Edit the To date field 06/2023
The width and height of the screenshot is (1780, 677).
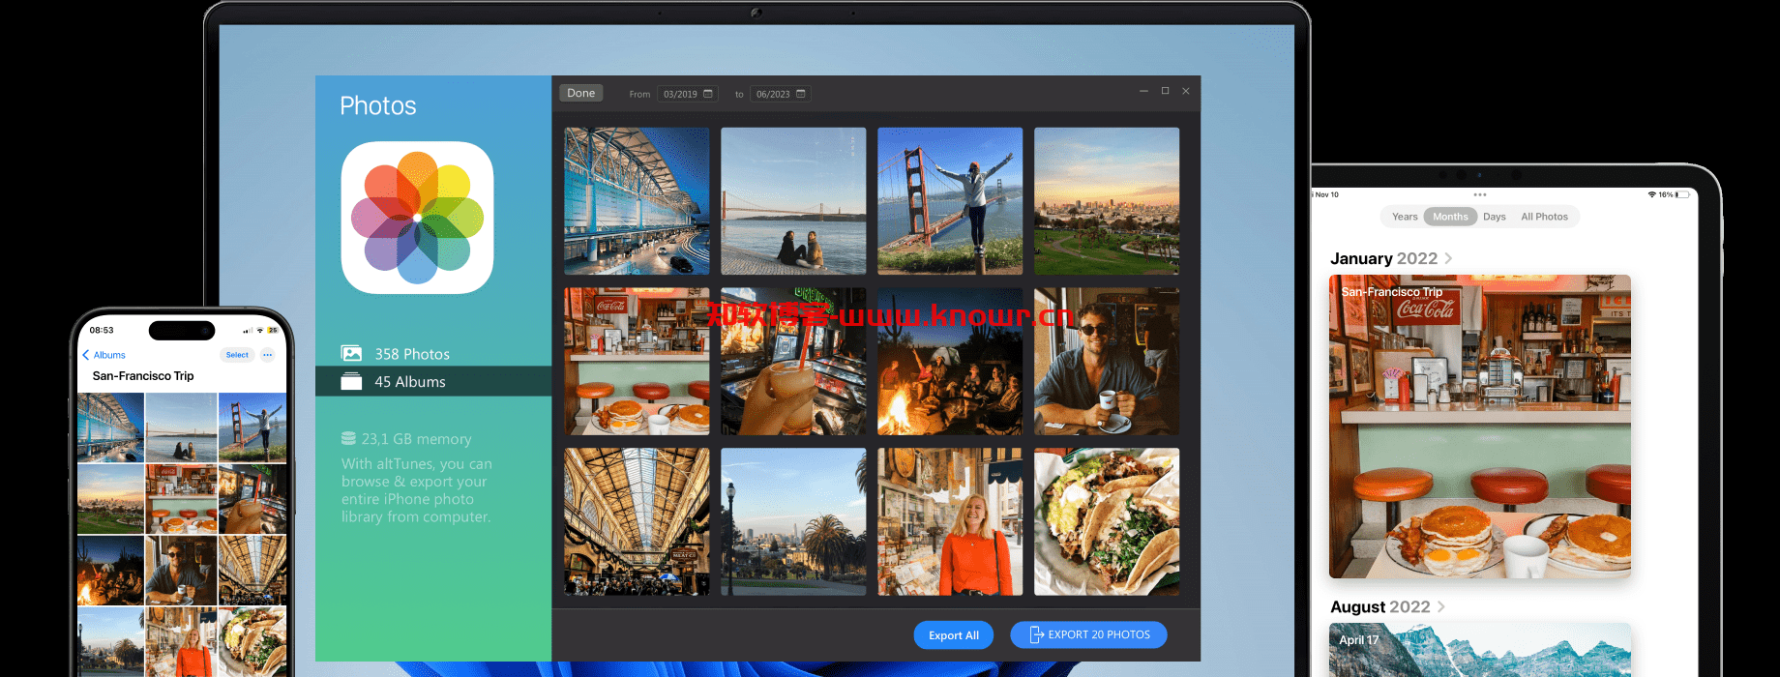tap(780, 94)
